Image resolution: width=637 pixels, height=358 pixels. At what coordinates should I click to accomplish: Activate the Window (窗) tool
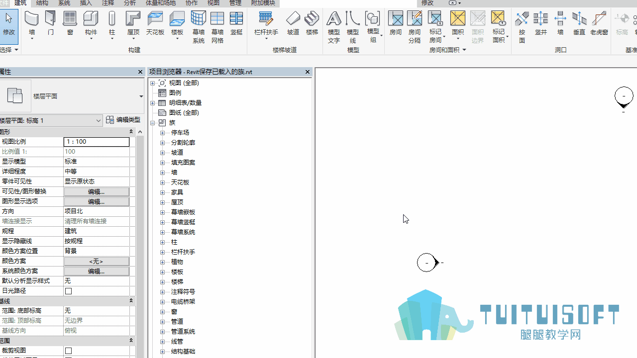pos(70,24)
